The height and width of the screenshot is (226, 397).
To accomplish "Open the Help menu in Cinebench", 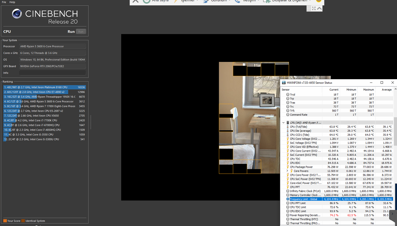I will coord(12,2).
